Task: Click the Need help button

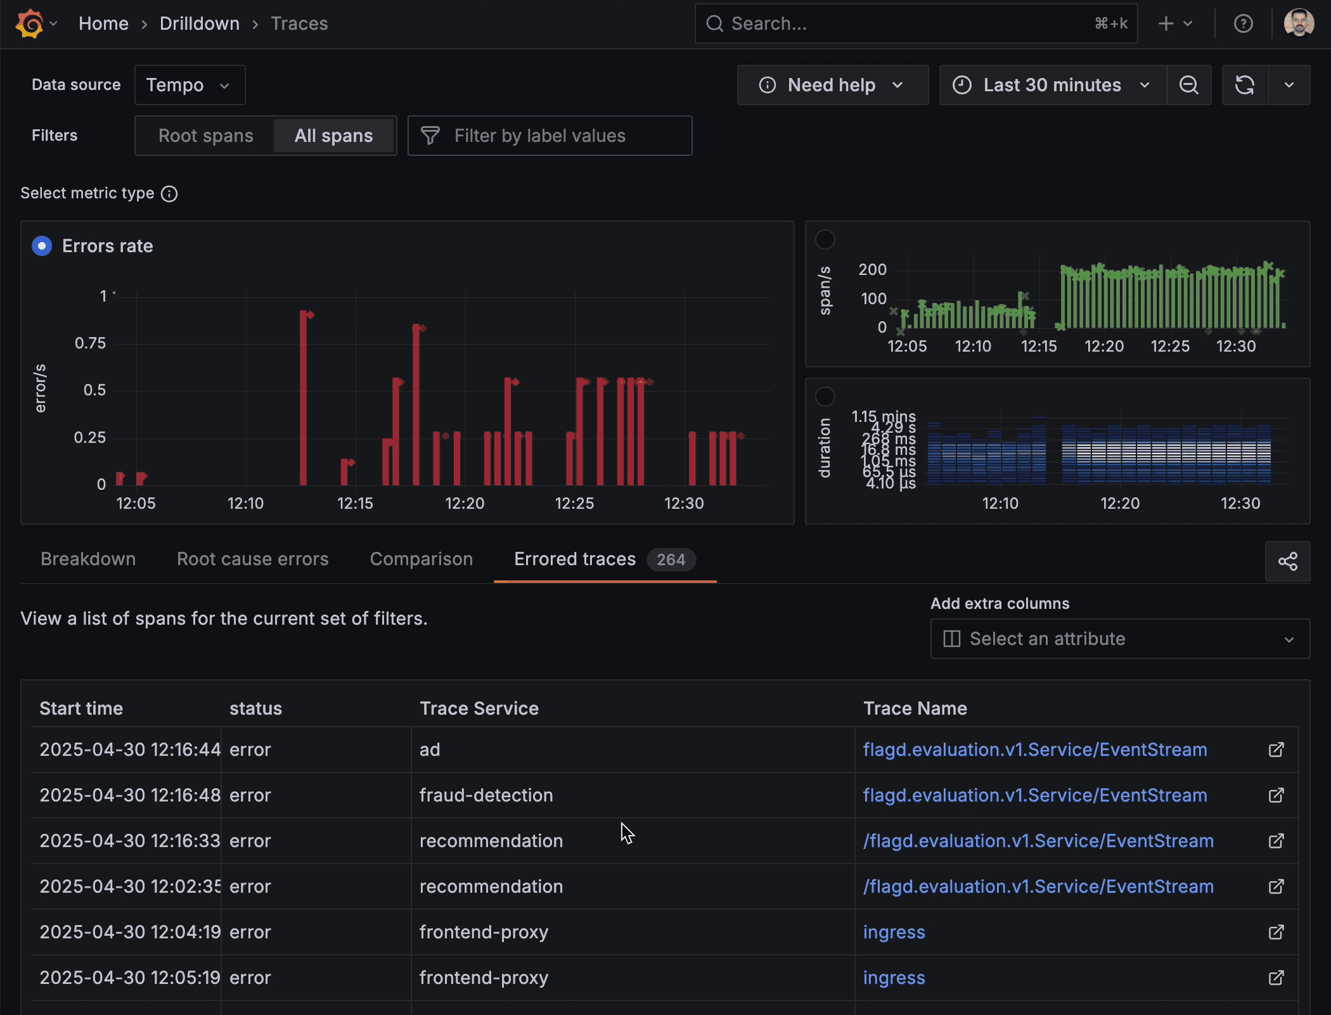Action: 832,85
